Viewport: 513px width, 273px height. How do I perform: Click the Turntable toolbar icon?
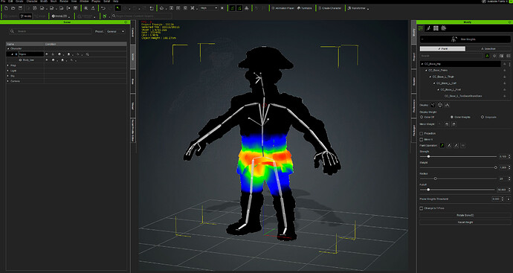[305, 8]
